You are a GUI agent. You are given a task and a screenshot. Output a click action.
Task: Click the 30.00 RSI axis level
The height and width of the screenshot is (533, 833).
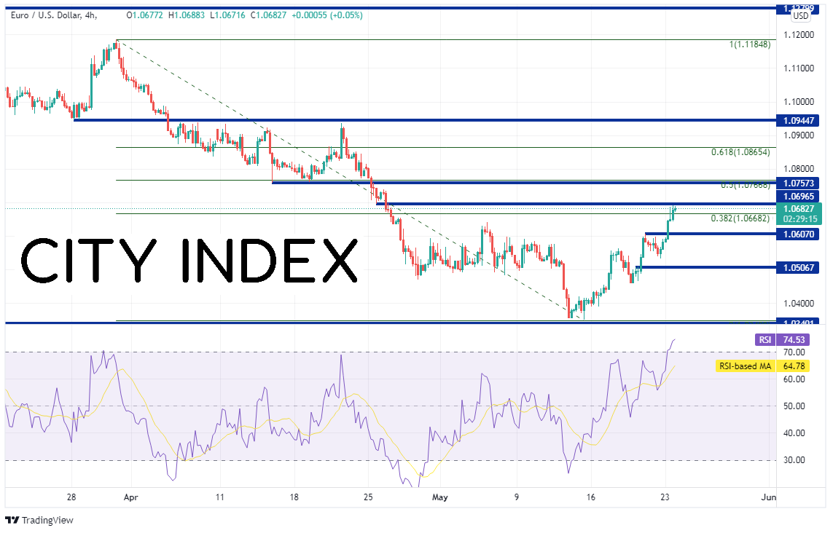[794, 460]
